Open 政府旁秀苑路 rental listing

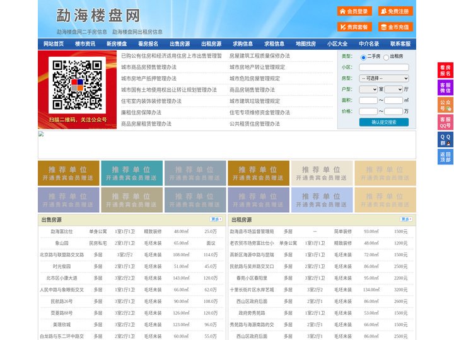[x=252, y=313]
